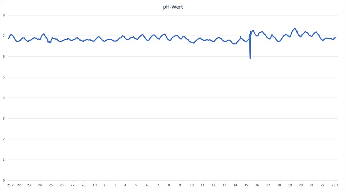Select the "15." x-axis date label
The width and height of the screenshot is (346, 190).
(x=247, y=185)
